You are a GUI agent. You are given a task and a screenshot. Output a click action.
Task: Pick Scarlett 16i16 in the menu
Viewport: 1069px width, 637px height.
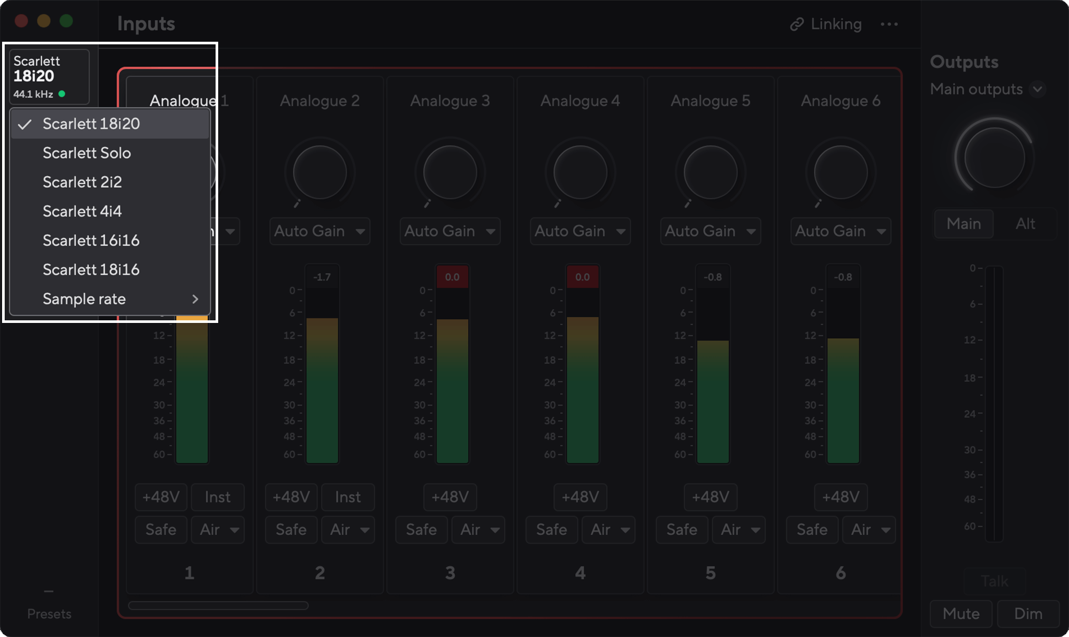(x=110, y=241)
